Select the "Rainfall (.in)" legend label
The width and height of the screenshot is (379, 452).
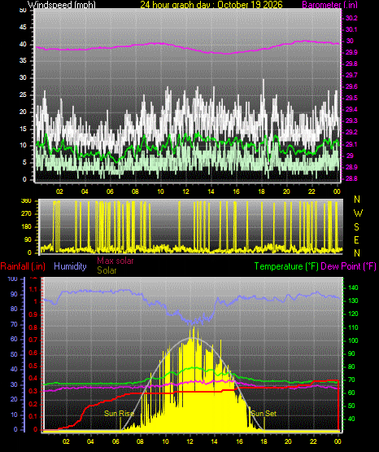(x=23, y=266)
